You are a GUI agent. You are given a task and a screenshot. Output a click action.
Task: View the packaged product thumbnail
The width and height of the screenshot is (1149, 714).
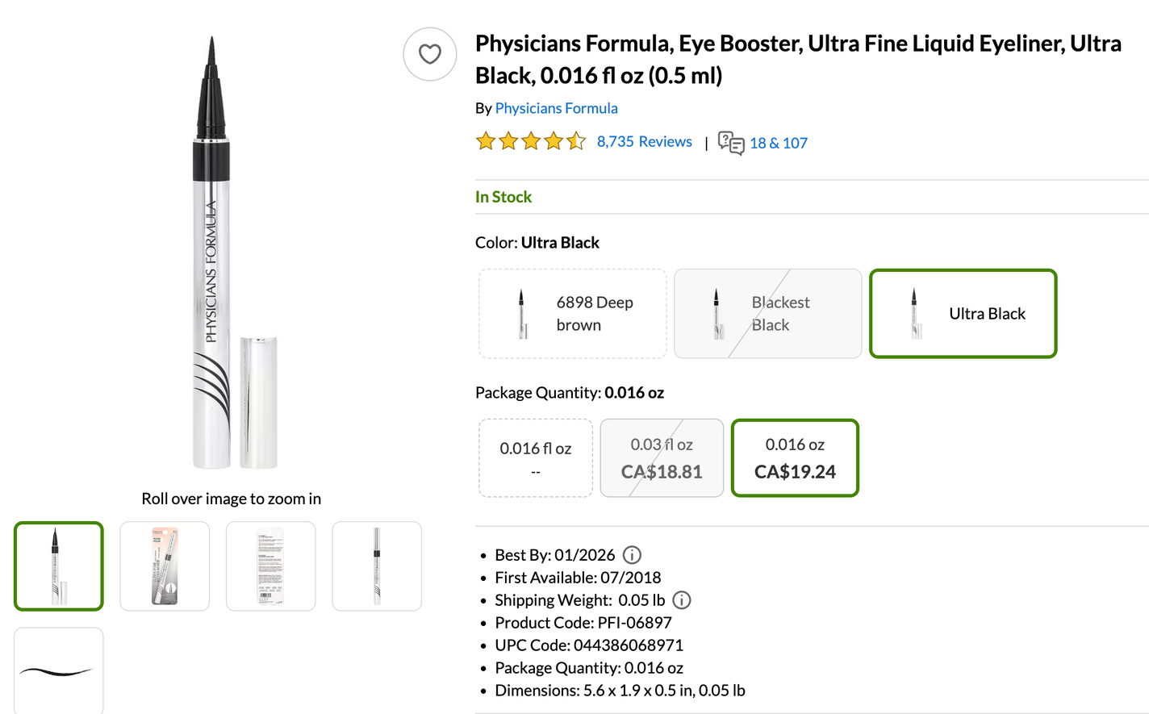point(165,566)
